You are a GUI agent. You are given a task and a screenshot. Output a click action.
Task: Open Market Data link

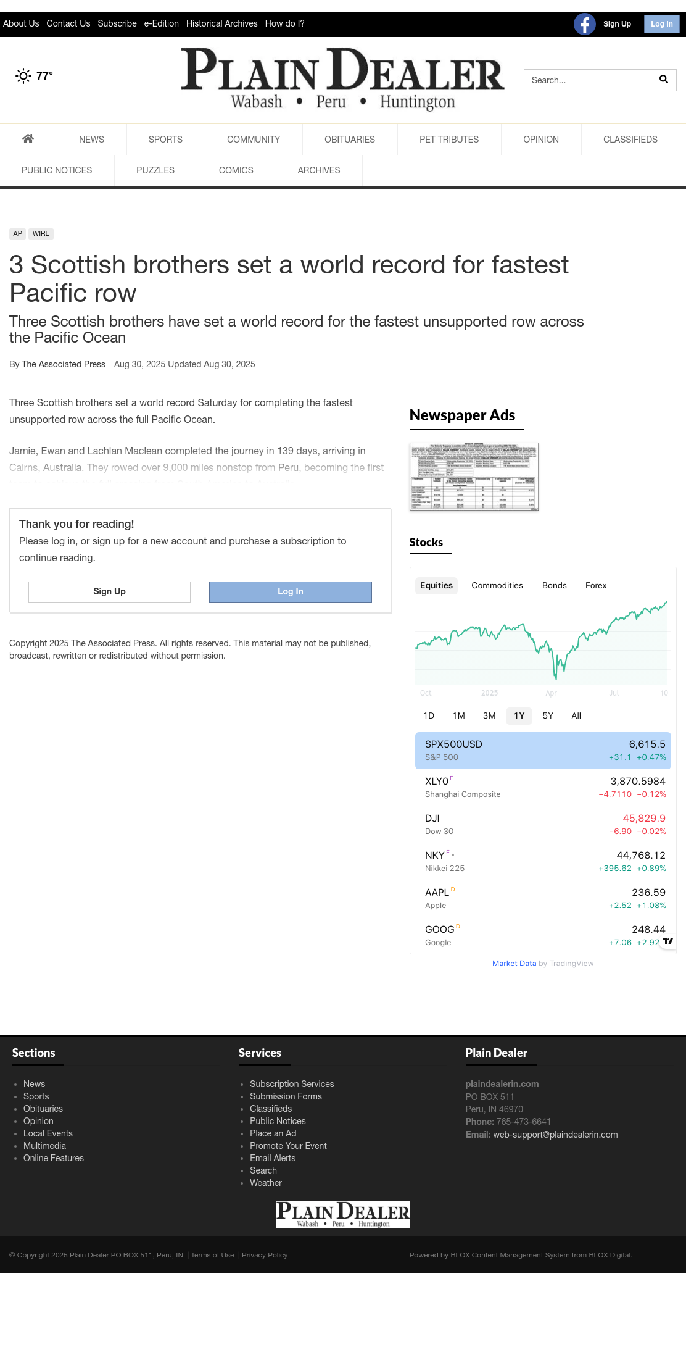pyautogui.click(x=514, y=964)
